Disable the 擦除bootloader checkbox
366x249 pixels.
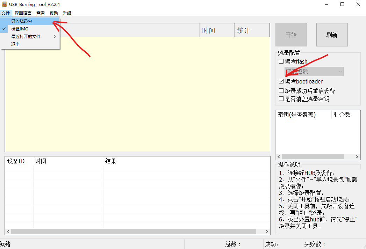pyautogui.click(x=281, y=81)
